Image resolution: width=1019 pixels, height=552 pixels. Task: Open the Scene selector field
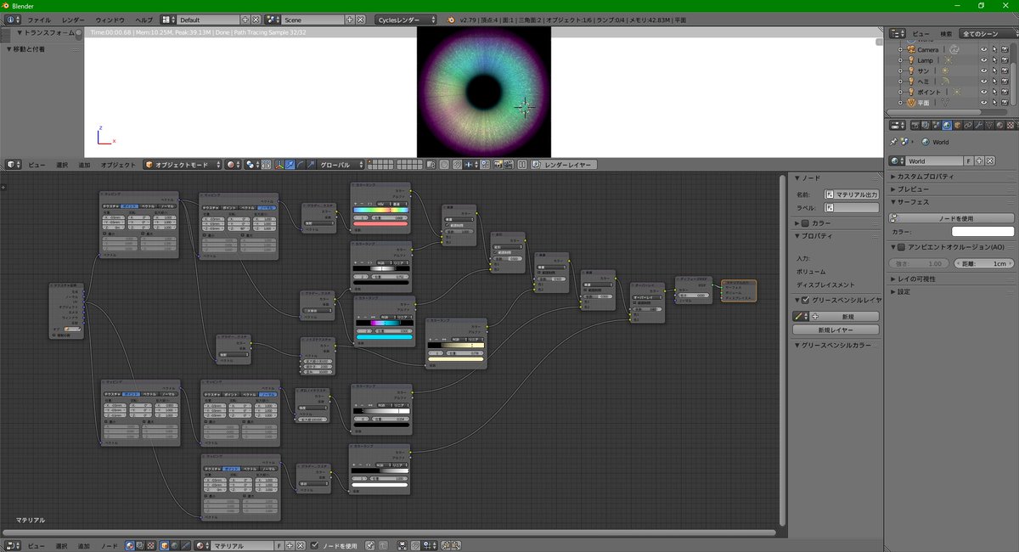click(313, 20)
